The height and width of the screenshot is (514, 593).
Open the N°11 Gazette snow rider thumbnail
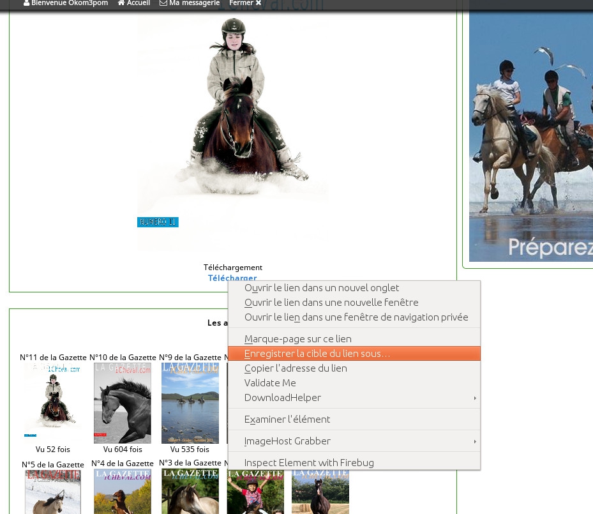[x=52, y=402]
